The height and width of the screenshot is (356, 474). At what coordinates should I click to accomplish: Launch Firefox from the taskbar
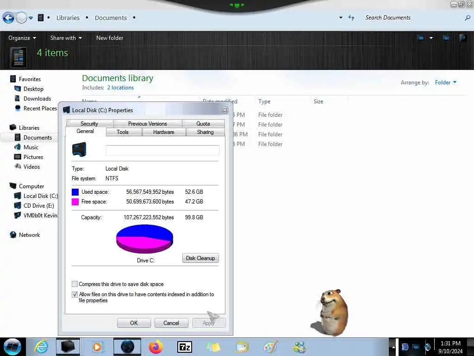click(156, 347)
